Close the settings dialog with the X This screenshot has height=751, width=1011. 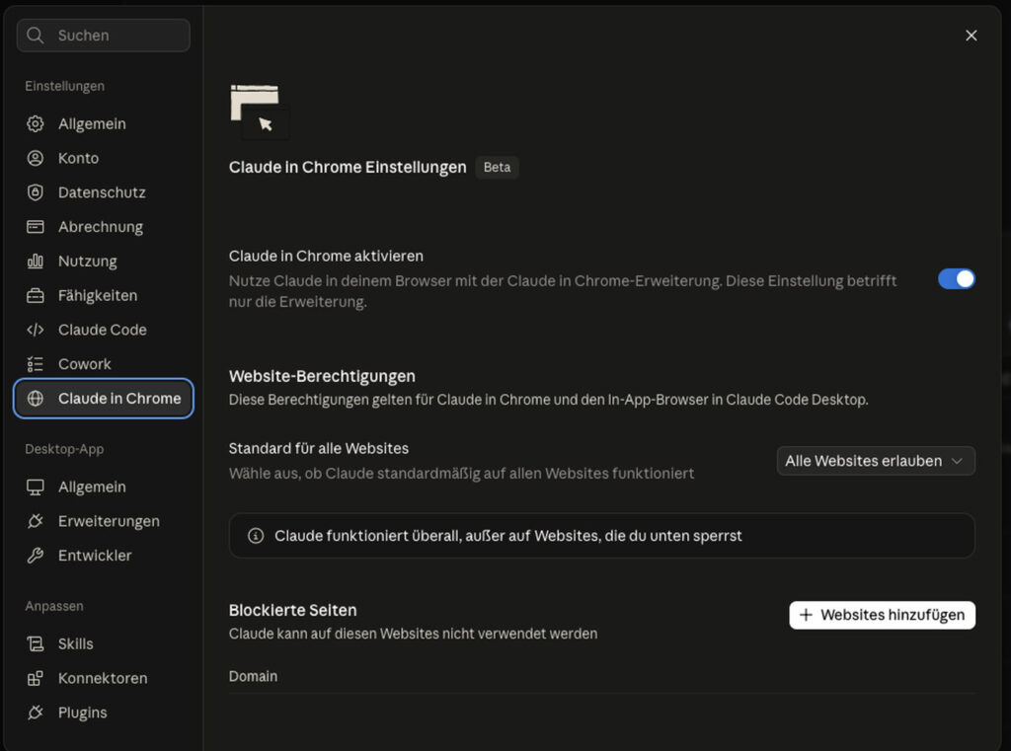coord(972,36)
